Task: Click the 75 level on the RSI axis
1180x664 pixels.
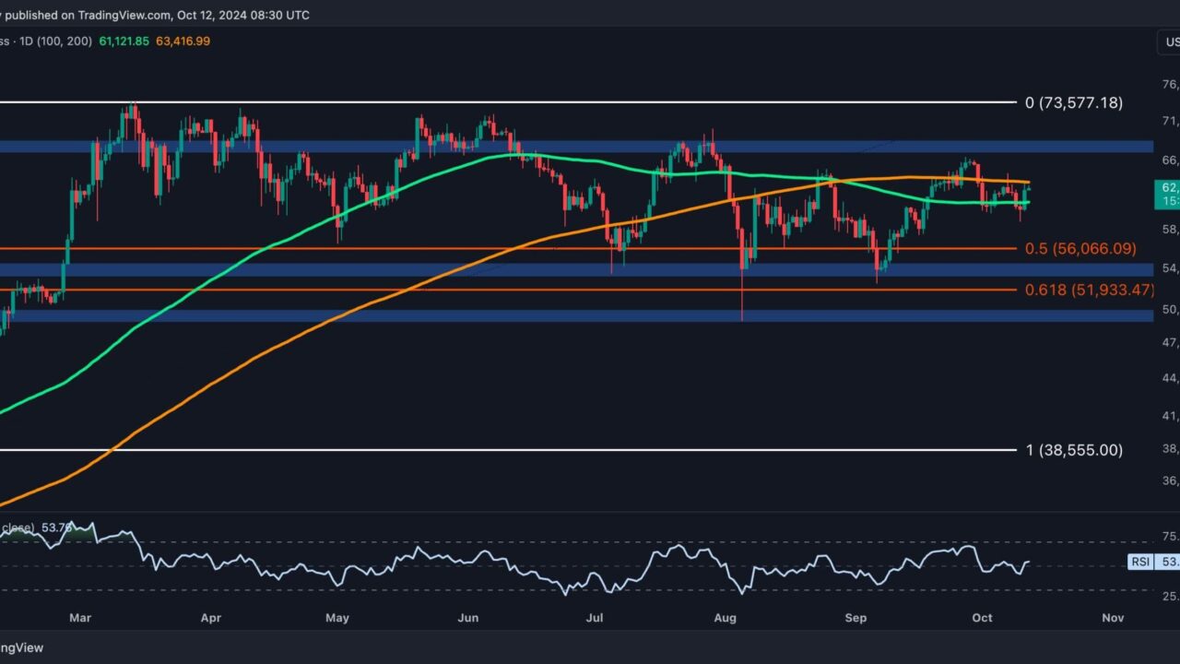Action: coord(1171,536)
